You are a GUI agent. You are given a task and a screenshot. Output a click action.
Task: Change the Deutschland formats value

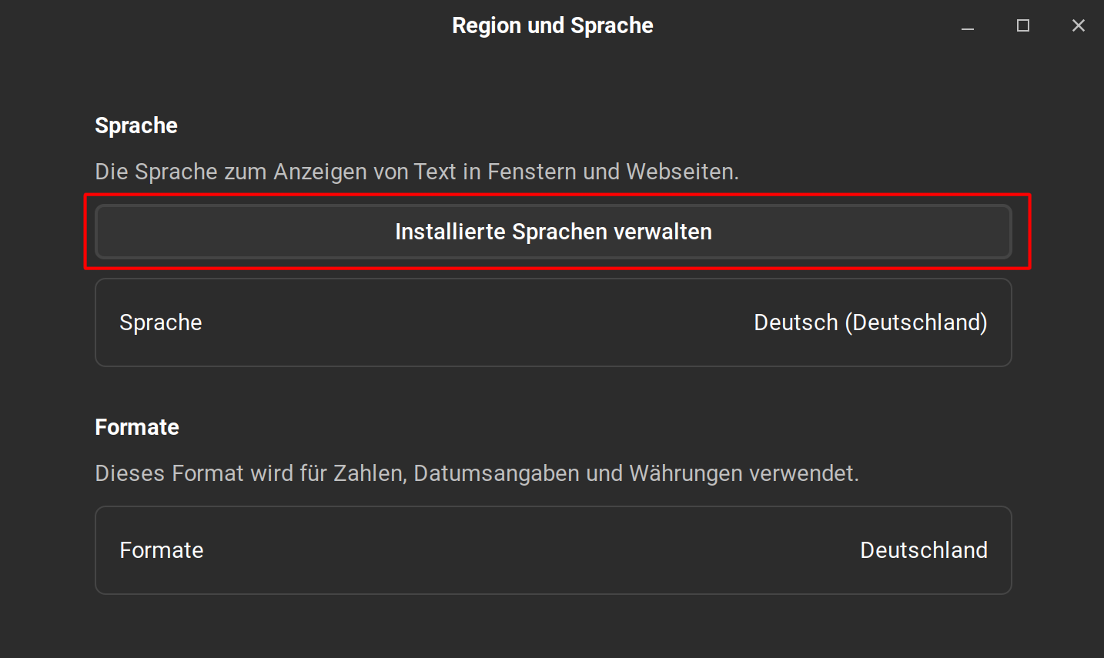tap(924, 550)
